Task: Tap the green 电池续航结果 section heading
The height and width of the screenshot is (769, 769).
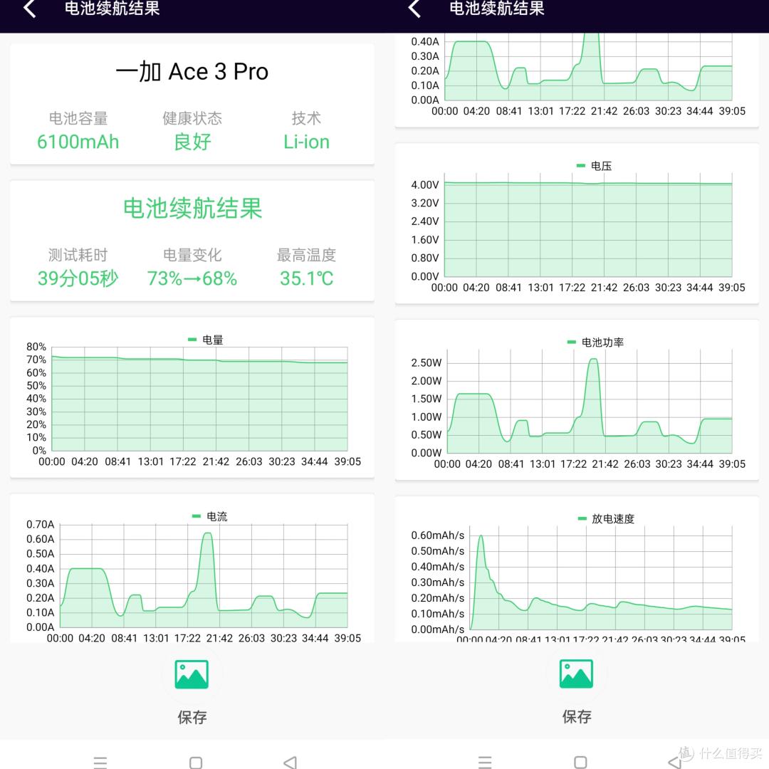Action: [192, 209]
